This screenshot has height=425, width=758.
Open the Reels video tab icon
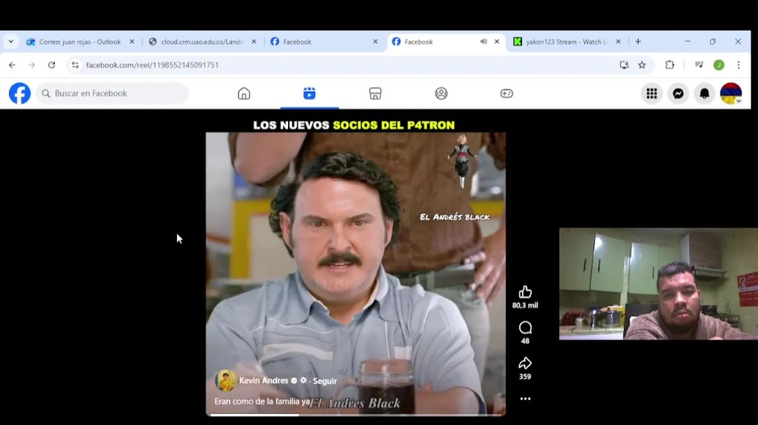(x=309, y=93)
